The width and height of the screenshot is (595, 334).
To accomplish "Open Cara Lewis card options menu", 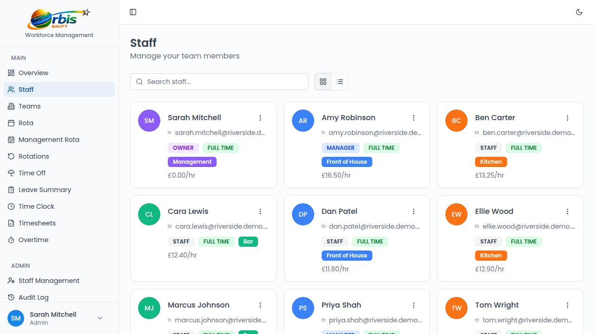I will [260, 212].
